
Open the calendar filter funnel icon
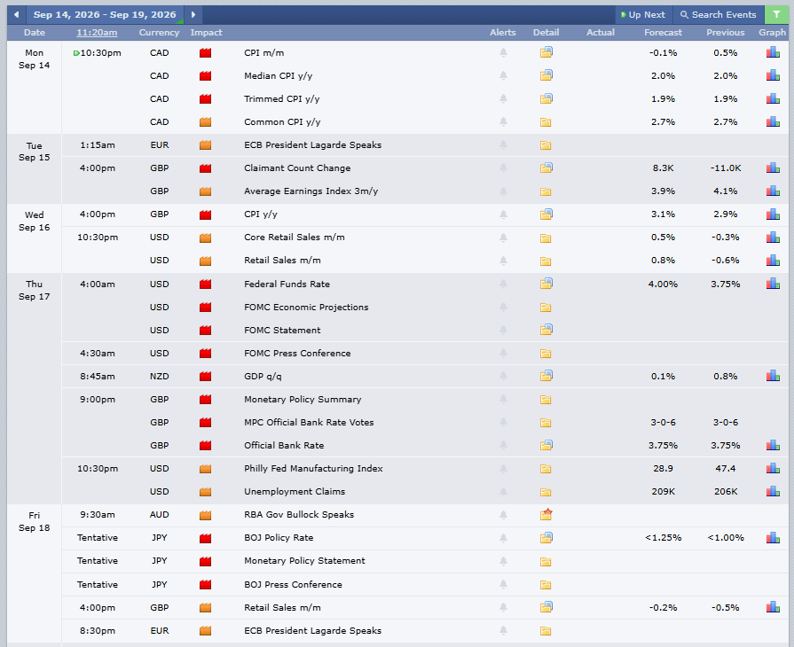click(x=776, y=15)
